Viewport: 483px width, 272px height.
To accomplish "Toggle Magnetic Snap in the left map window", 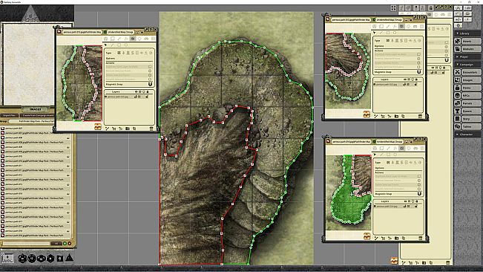I will (x=150, y=84).
